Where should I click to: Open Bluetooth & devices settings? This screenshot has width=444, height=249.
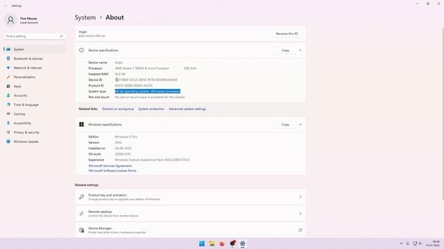tap(35, 59)
